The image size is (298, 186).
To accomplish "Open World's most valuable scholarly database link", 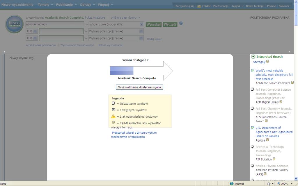I will (x=274, y=75).
